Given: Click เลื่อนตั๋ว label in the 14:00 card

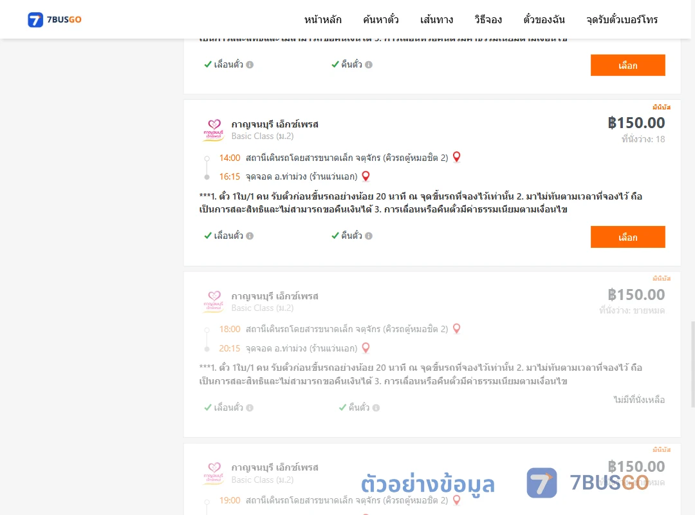Looking at the screenshot, I should pyautogui.click(x=228, y=236).
